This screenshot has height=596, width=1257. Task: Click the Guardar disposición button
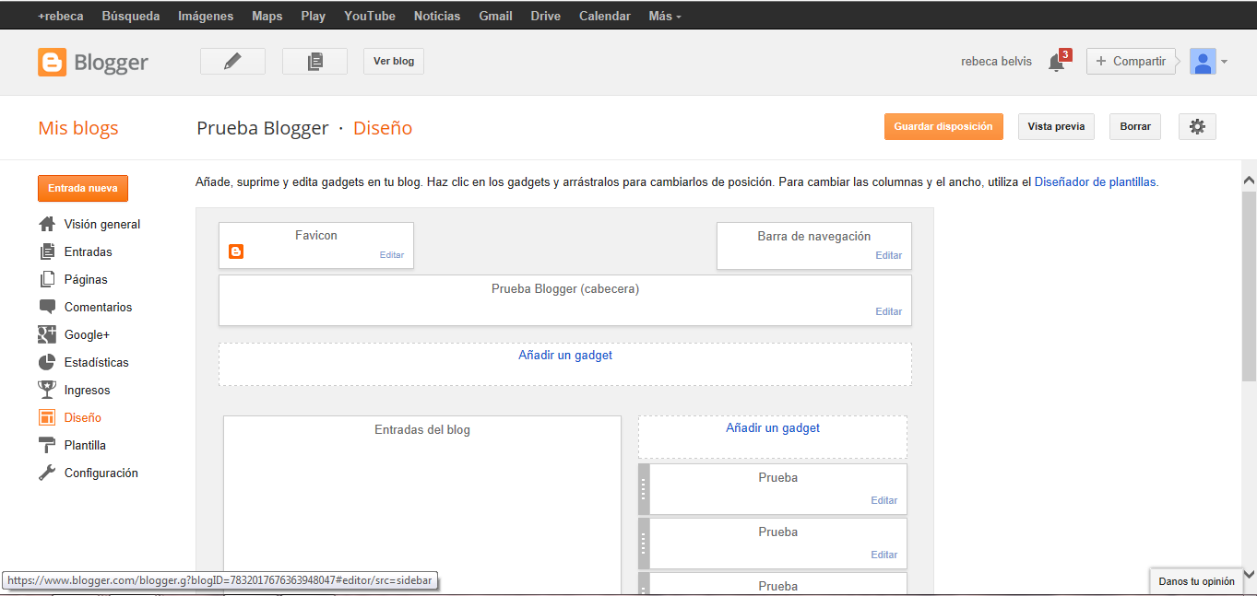(943, 126)
